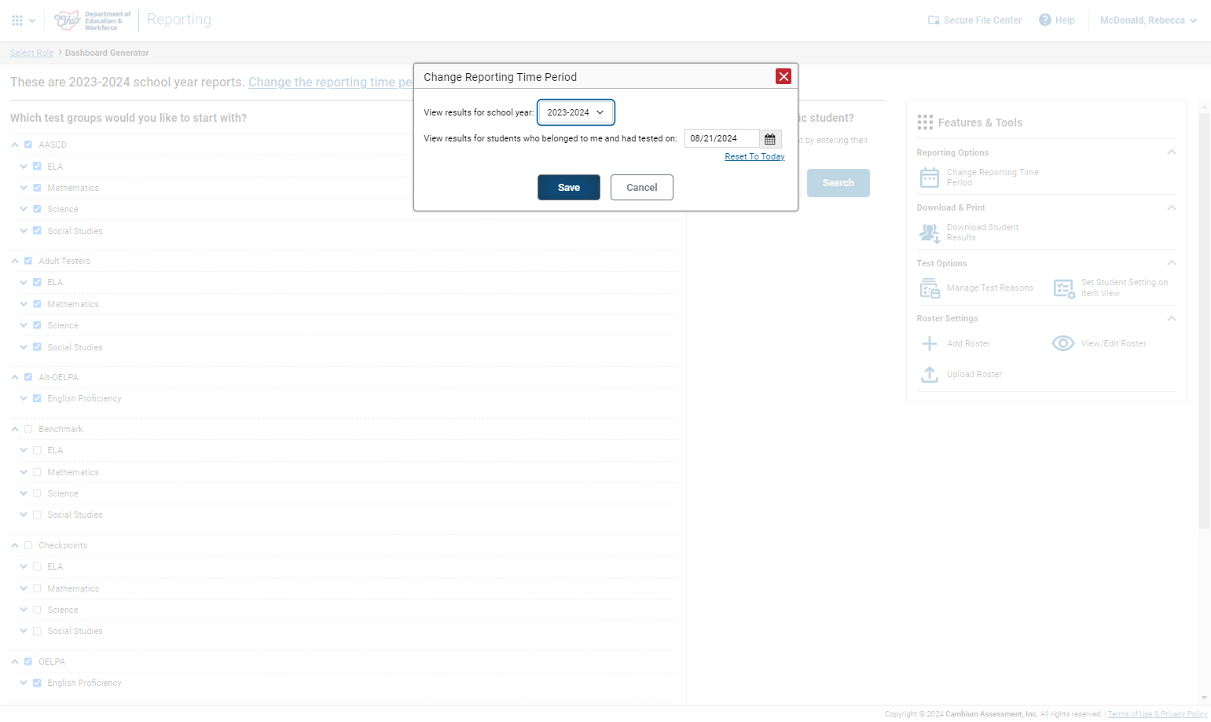Click the tested-on date input field
The width and height of the screenshot is (1211, 722).
coord(722,139)
